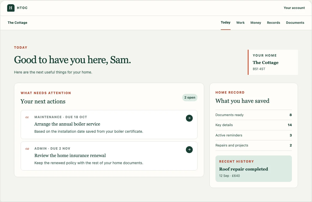The width and height of the screenshot is (312, 202).
Task: Click the Active reminders count 3
Action: [x=291, y=135]
